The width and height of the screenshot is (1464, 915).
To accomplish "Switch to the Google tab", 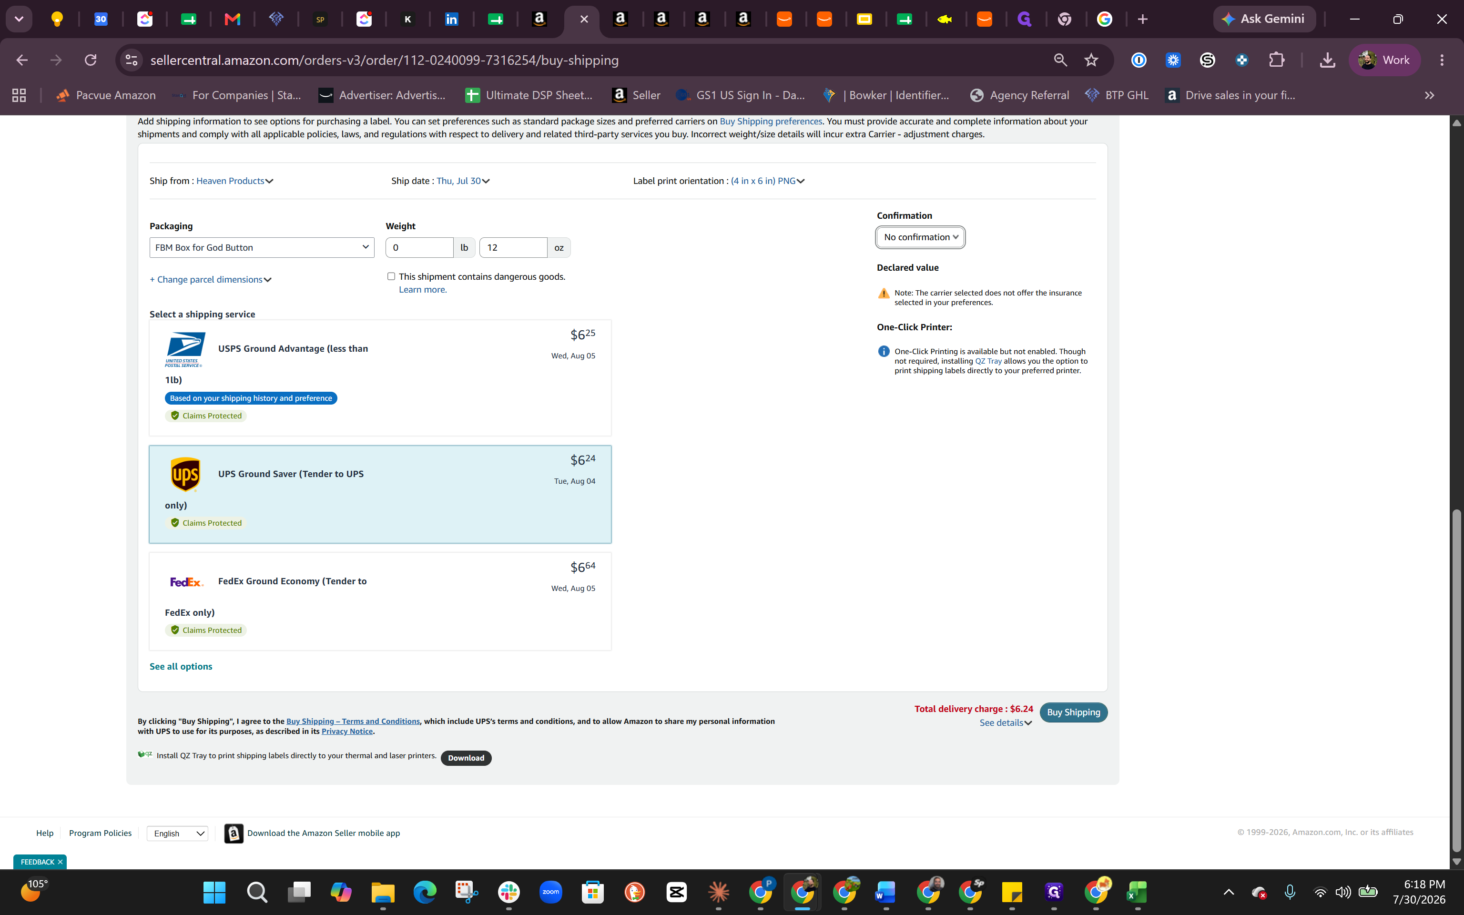I will [1105, 20].
